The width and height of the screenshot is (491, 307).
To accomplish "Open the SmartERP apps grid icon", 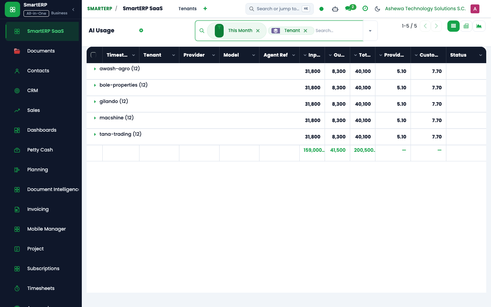I will pyautogui.click(x=13, y=10).
